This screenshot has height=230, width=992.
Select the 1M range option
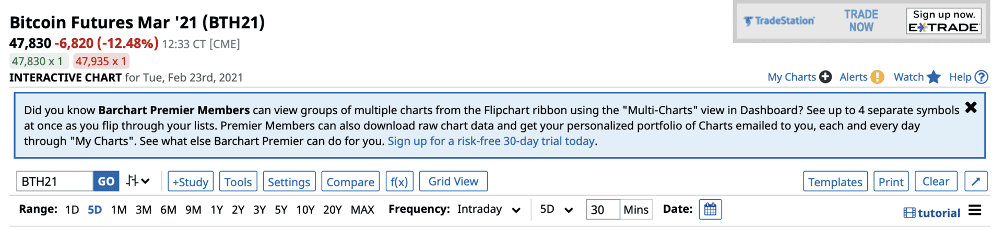(x=119, y=210)
